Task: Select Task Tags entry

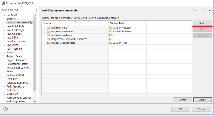Action: 12,90
